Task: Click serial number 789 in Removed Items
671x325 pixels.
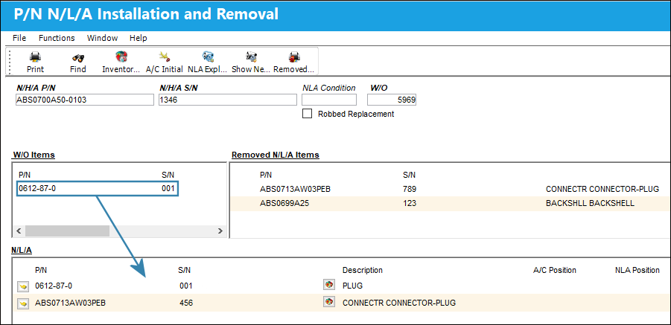Action: (410, 189)
